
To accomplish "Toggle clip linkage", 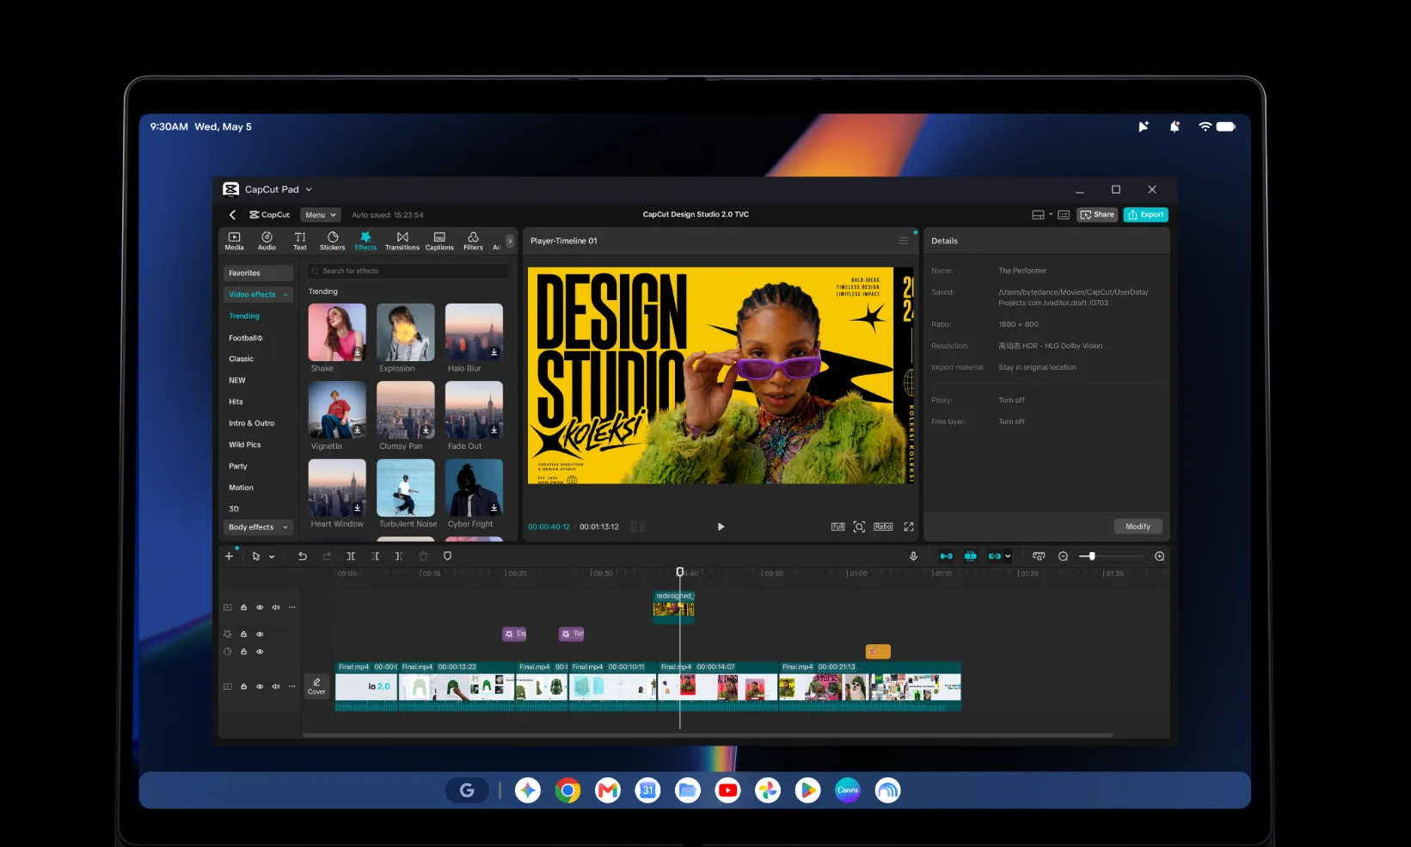I will (994, 556).
